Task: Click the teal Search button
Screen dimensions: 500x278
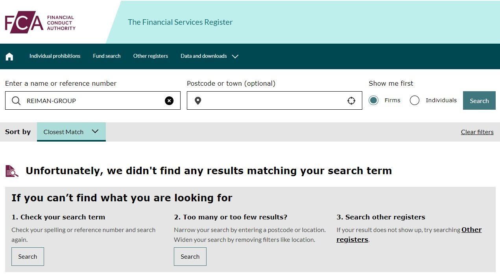Action: (x=479, y=101)
